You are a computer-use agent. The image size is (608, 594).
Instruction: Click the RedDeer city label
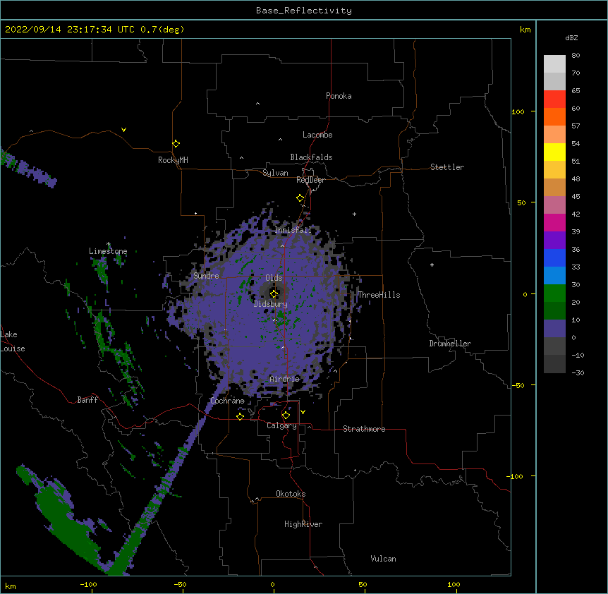(310, 180)
